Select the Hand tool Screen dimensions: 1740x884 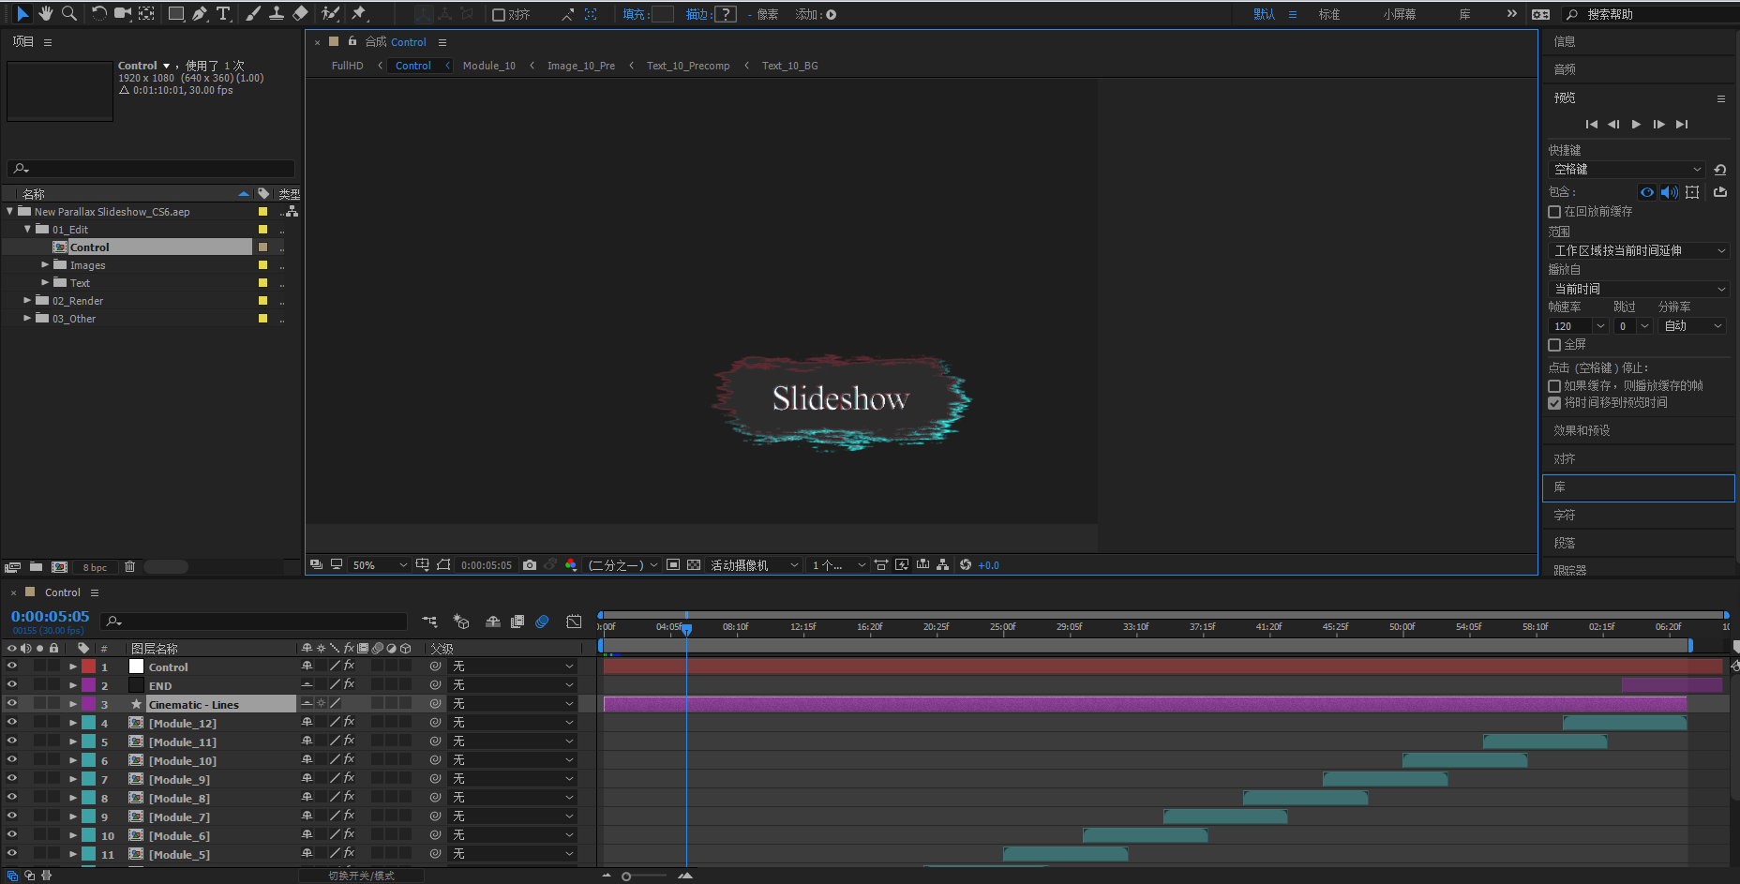pyautogui.click(x=45, y=13)
